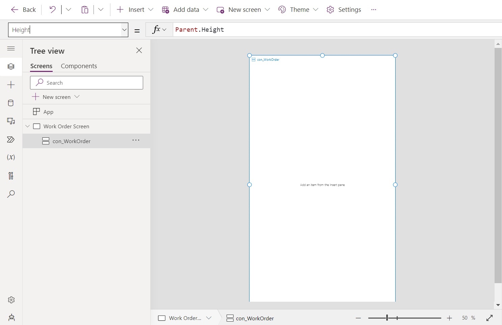This screenshot has width=502, height=325.
Task: Open the Insert menu dropdown
Action: point(134,9)
